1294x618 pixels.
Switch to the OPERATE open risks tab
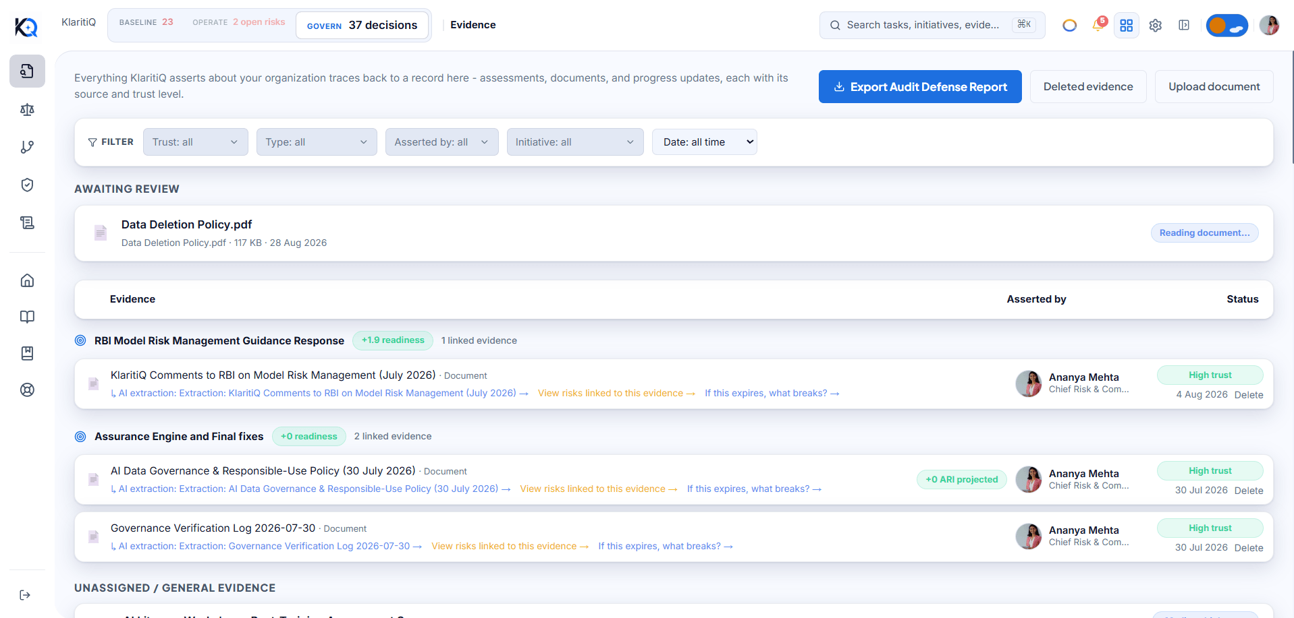(x=239, y=22)
